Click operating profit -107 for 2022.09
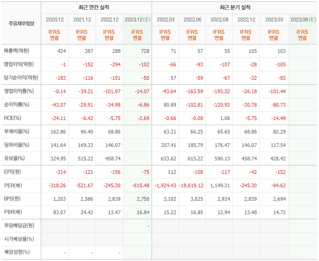319x261 pixels. 224,64
